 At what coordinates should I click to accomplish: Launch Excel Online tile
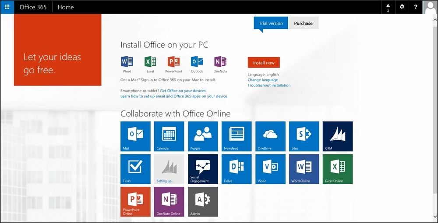click(x=337, y=169)
